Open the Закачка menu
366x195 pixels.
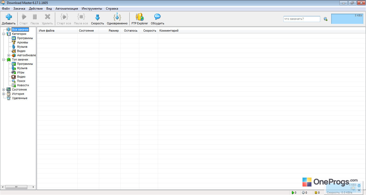coord(19,9)
